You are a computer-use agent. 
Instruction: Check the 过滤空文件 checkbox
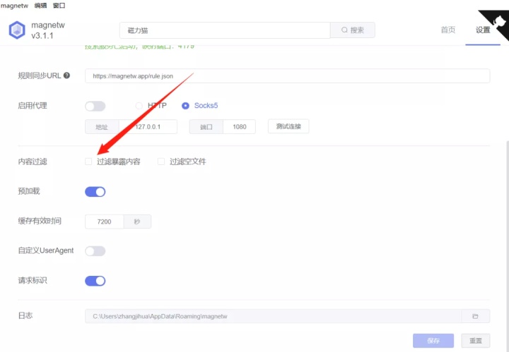[x=161, y=162]
